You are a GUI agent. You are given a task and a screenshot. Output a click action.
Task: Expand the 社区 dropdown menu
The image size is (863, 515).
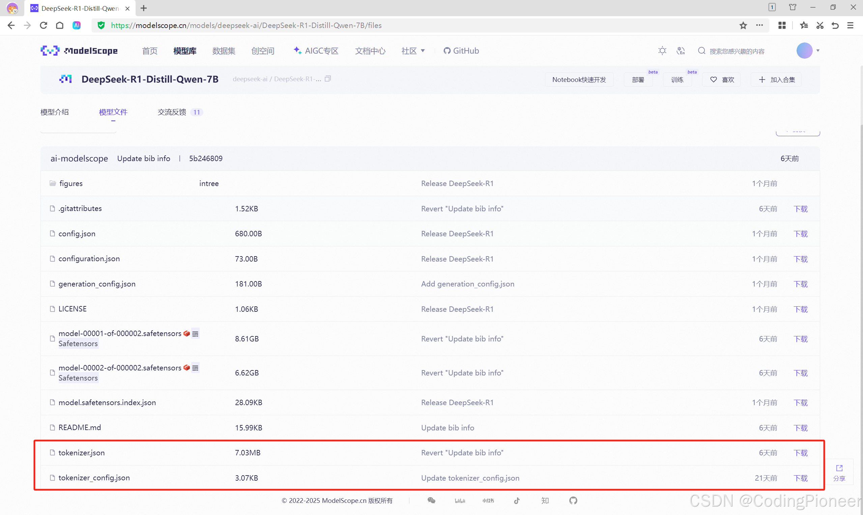[x=413, y=51]
